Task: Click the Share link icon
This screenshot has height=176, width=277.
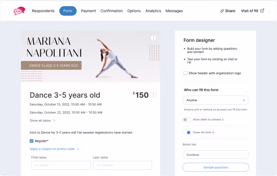Action: coord(222,11)
